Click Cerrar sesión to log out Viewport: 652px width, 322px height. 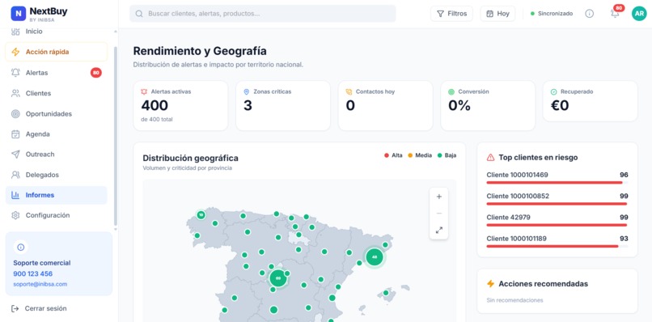coord(45,309)
